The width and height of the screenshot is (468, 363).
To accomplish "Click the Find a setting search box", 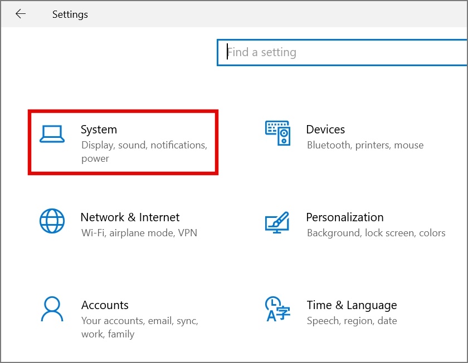I will point(341,53).
